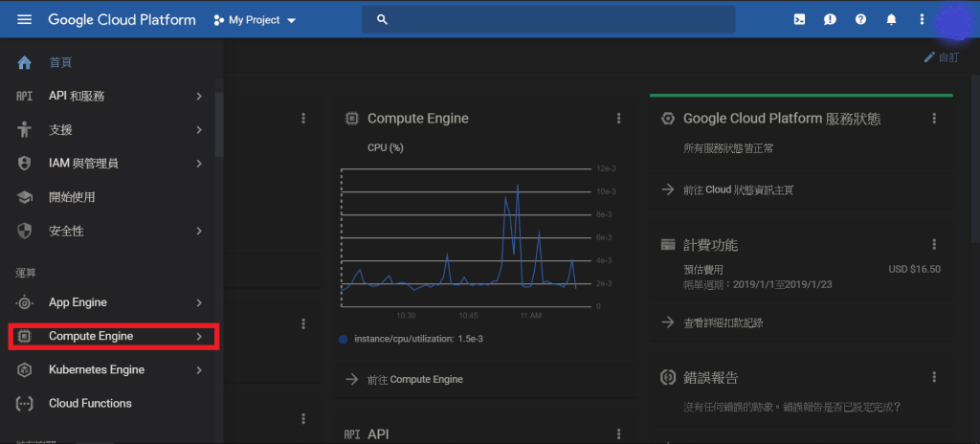The height and width of the screenshot is (444, 980).
Task: Click the 自訂 customize pencil button
Action: point(942,56)
